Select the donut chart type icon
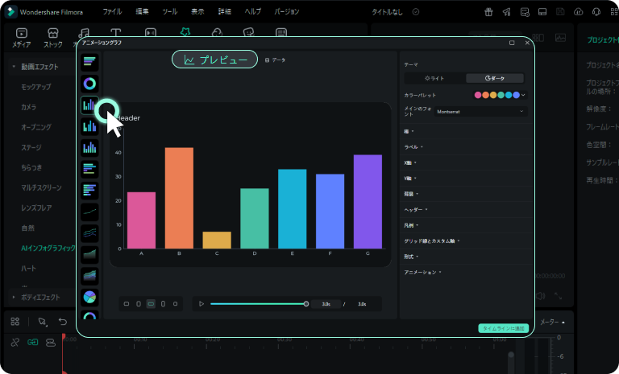Image resolution: width=619 pixels, height=374 pixels. click(x=89, y=83)
